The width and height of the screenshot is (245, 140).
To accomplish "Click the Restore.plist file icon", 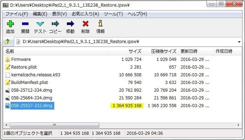I will click(7, 67).
